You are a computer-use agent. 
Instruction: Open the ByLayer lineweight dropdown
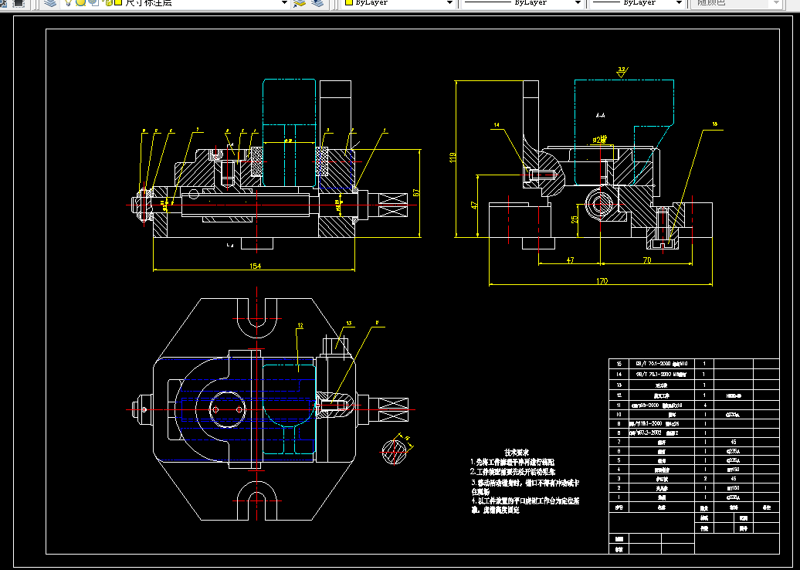point(679,2)
